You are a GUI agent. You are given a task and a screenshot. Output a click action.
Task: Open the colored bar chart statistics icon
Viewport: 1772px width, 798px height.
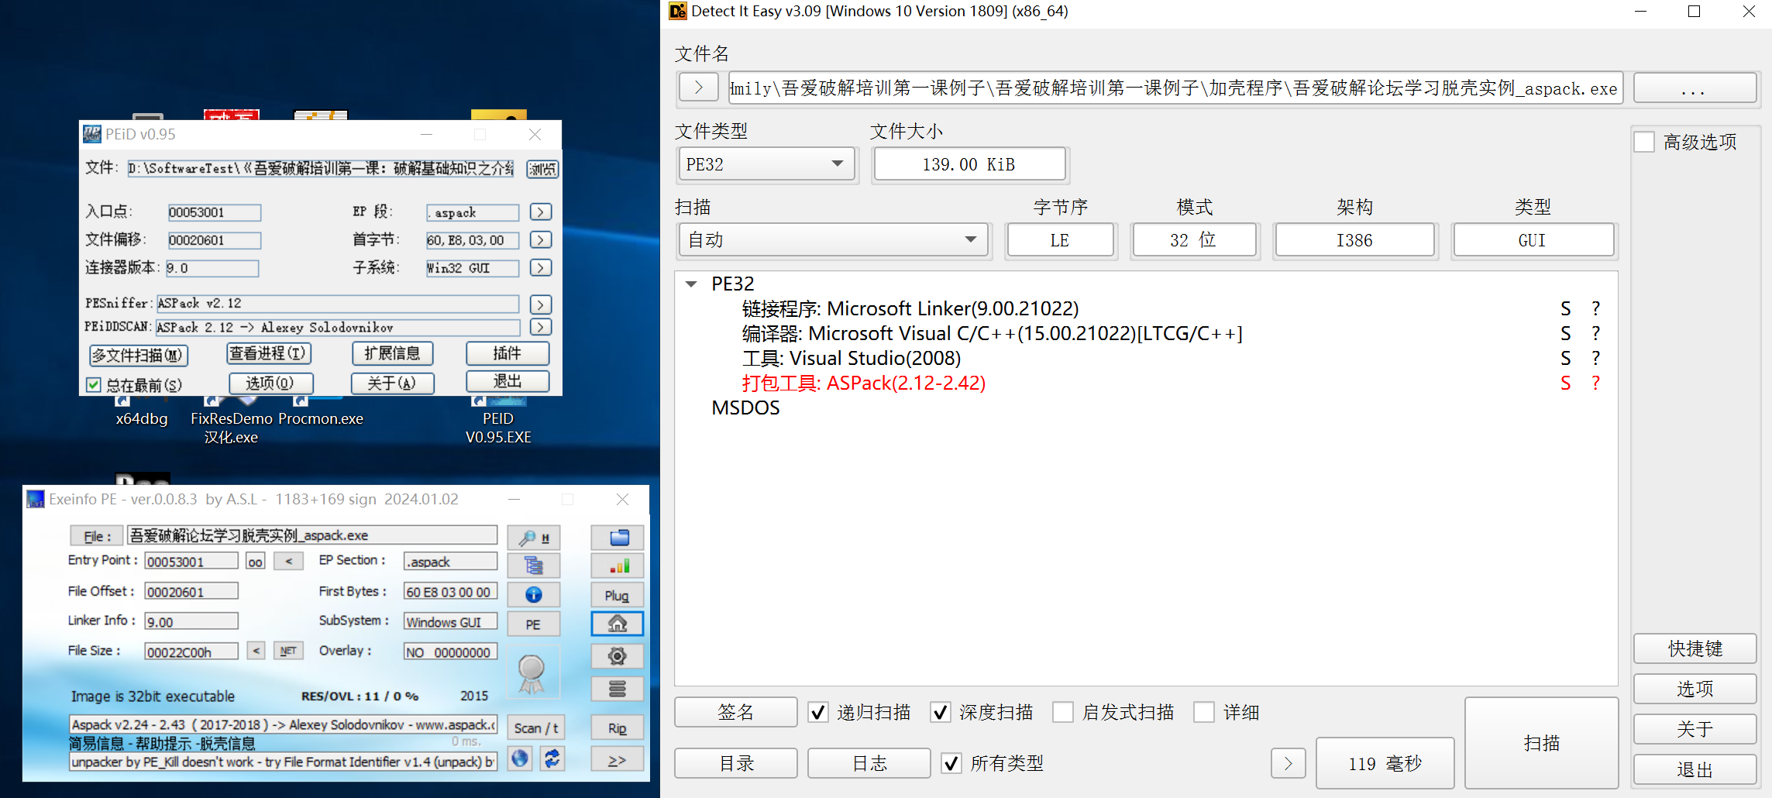618,566
